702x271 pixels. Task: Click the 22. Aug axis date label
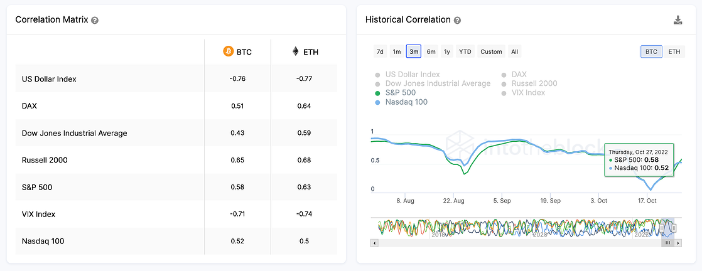(x=453, y=201)
